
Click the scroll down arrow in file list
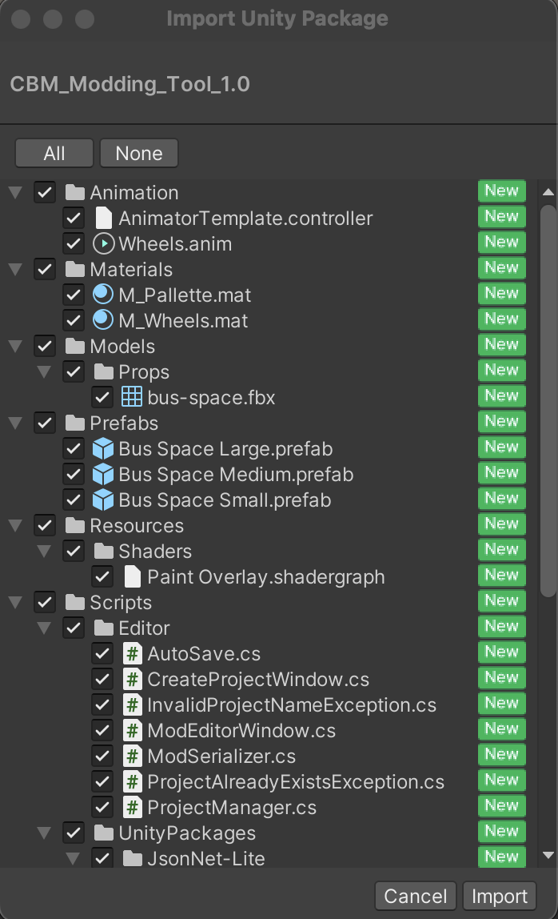pyautogui.click(x=548, y=856)
